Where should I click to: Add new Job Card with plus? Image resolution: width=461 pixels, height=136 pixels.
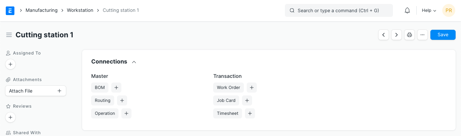coord(247,100)
